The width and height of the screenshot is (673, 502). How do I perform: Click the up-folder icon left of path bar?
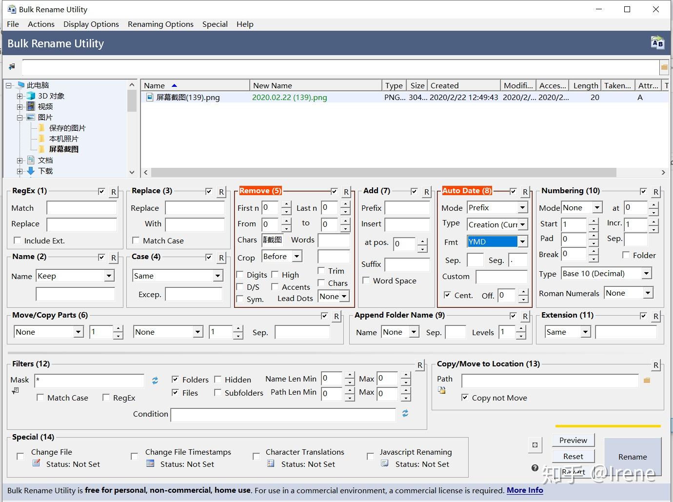(12, 67)
